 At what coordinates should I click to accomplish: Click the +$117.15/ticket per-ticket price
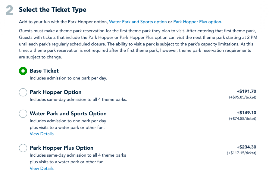coord(241,153)
